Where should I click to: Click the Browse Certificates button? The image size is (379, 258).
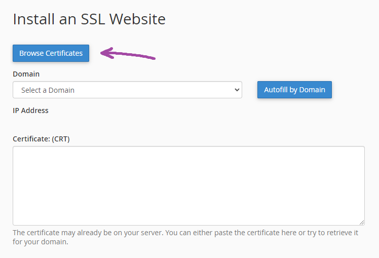coord(51,53)
